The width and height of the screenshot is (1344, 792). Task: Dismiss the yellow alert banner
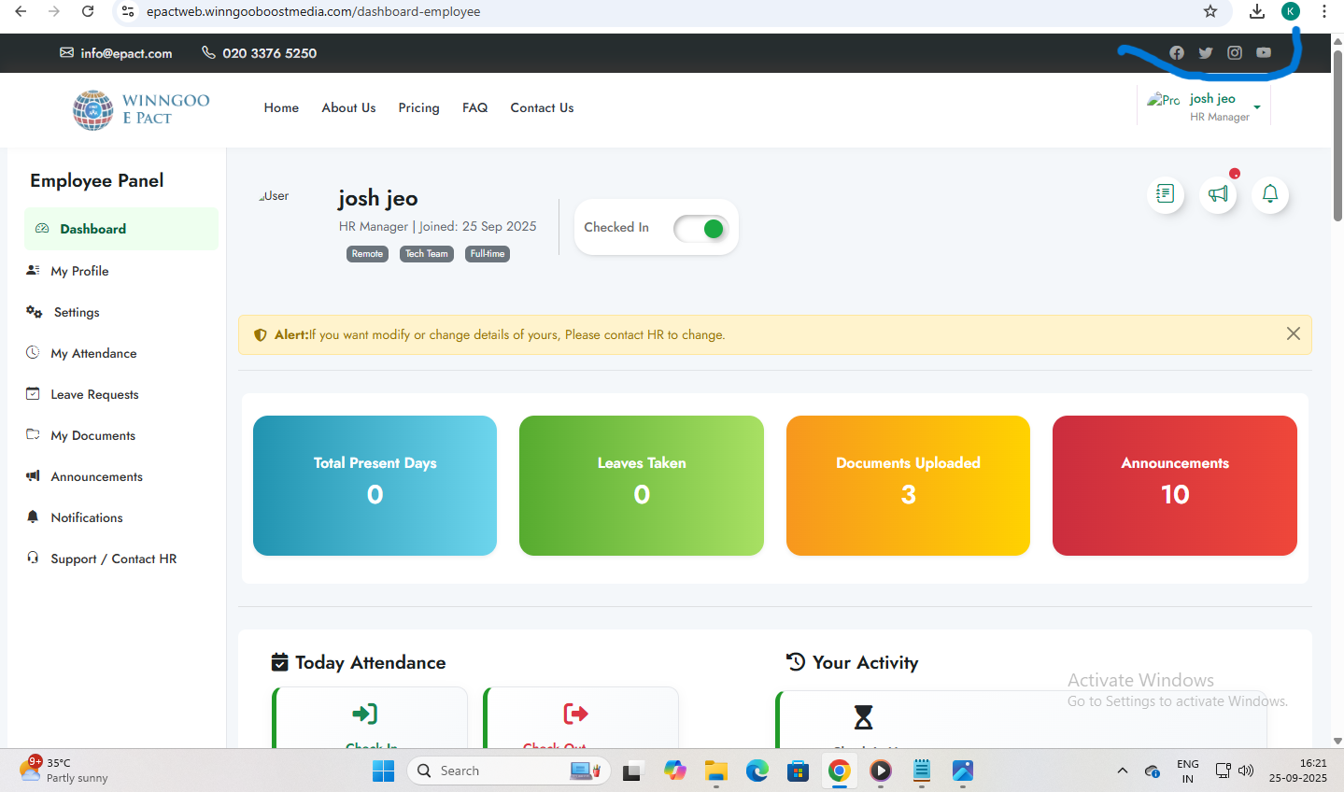click(x=1293, y=334)
